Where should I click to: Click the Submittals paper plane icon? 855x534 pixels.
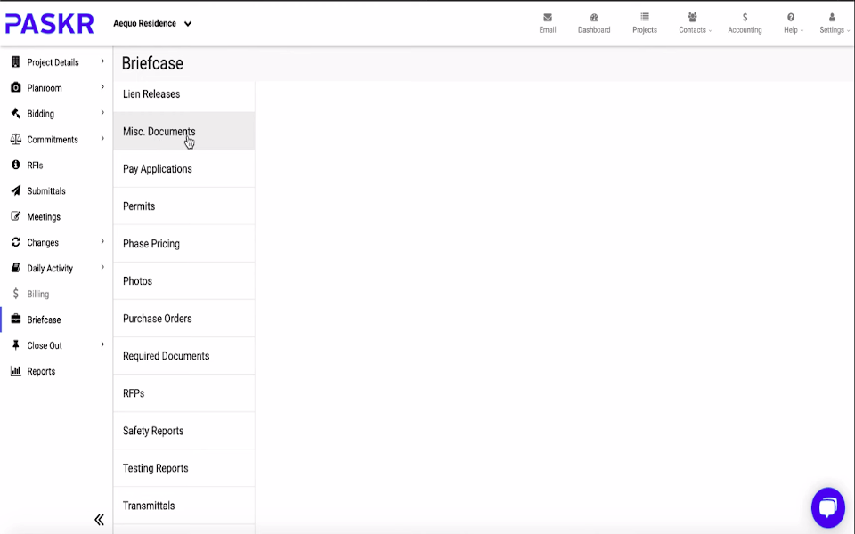(x=15, y=190)
